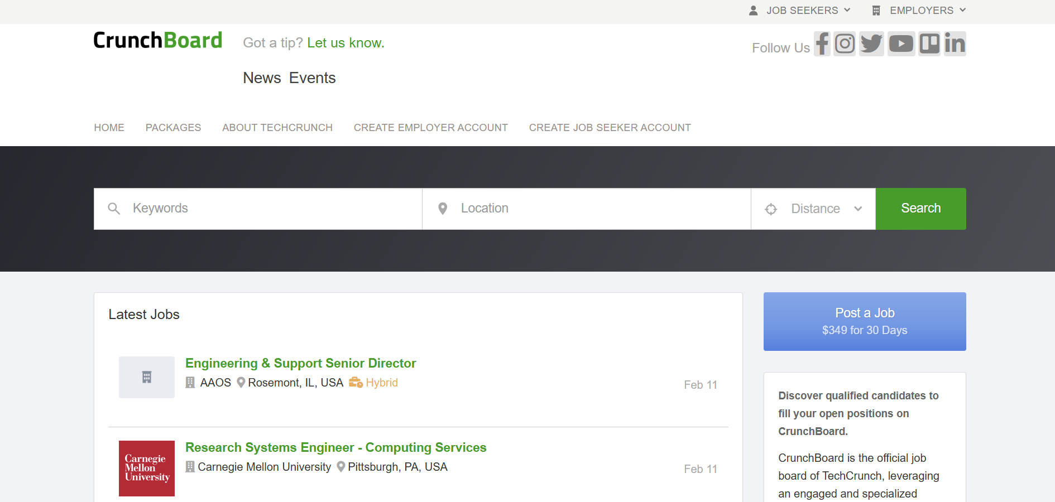Select Create Employer Account menu item
Viewport: 1055px width, 502px height.
click(431, 128)
